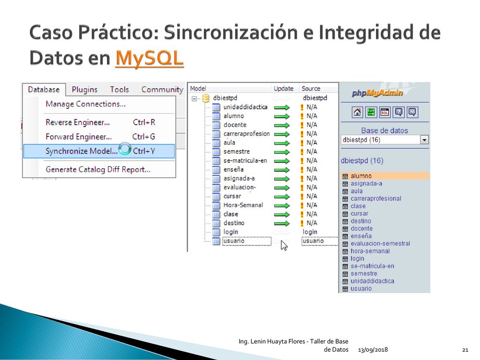Select se-matricula-en row in Model tree
Image resolution: width=480 pixels, height=360 pixels.
(x=245, y=161)
